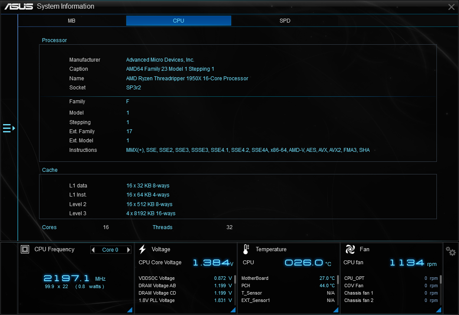Click the Fan list scrollbar
Viewport: 459px width, 315px height.
click(440, 279)
